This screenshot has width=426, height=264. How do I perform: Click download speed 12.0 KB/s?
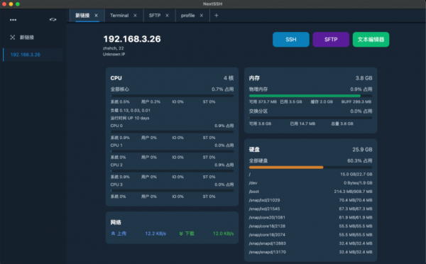(224, 233)
